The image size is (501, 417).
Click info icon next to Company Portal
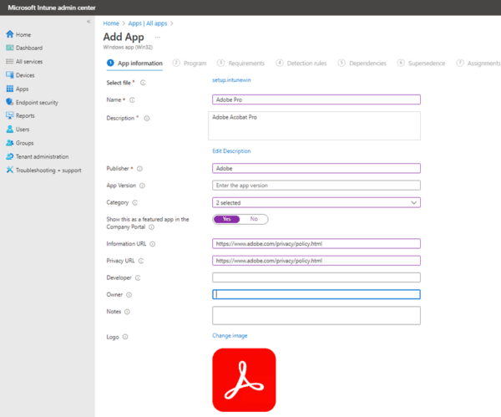click(151, 227)
